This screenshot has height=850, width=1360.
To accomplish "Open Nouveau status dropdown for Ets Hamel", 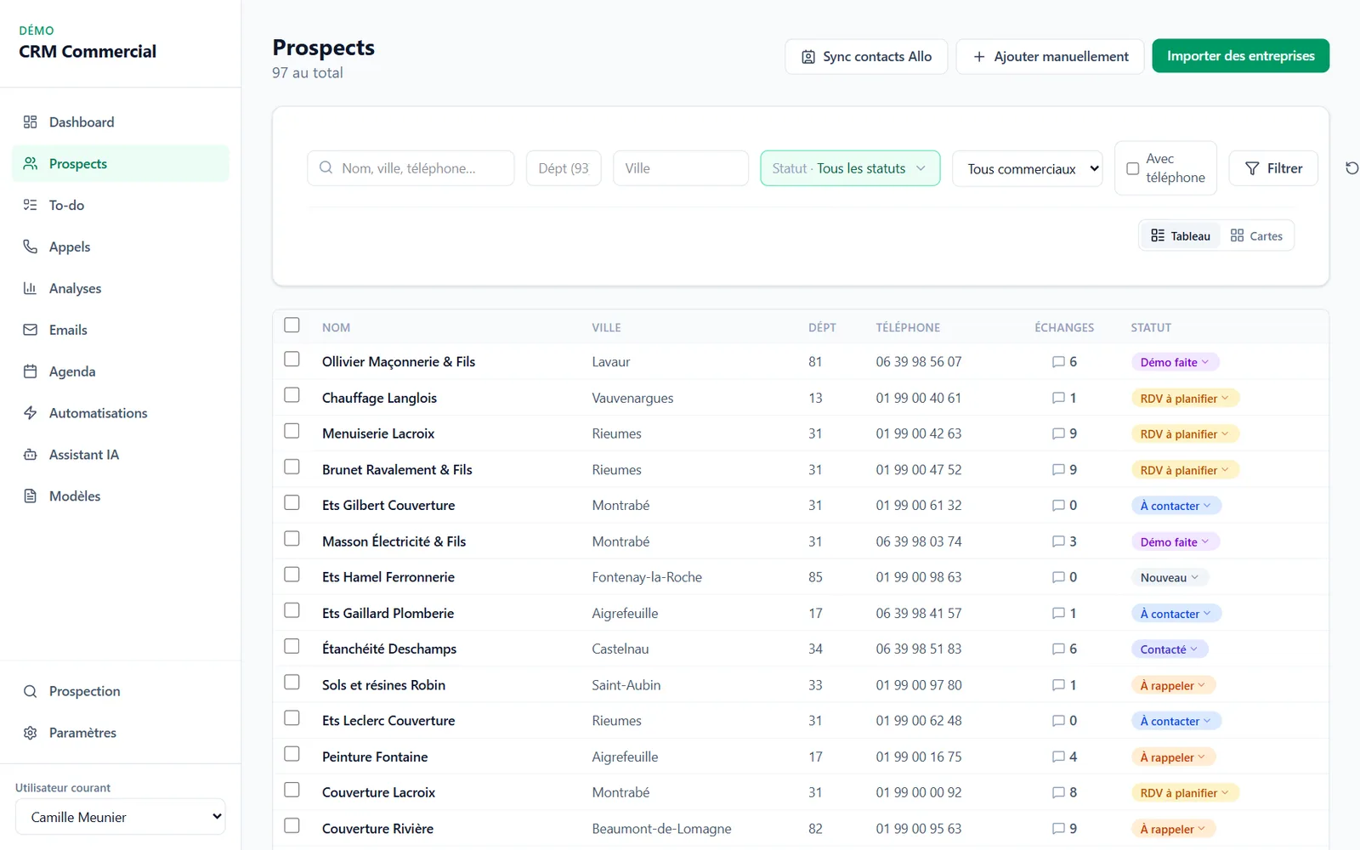I will tap(1170, 577).
